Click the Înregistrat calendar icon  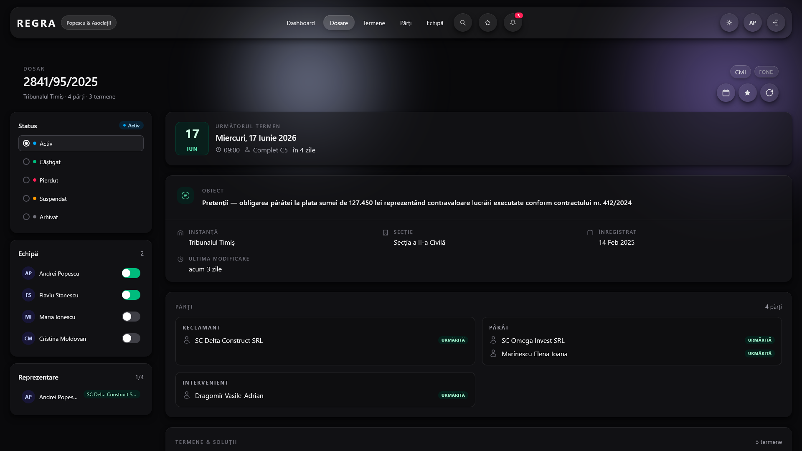tap(590, 233)
